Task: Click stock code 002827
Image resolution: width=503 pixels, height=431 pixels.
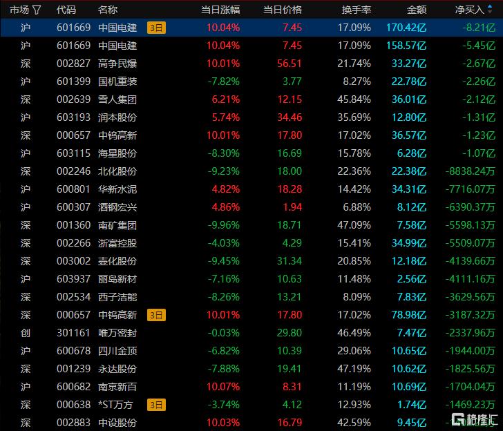Action: coord(73,64)
